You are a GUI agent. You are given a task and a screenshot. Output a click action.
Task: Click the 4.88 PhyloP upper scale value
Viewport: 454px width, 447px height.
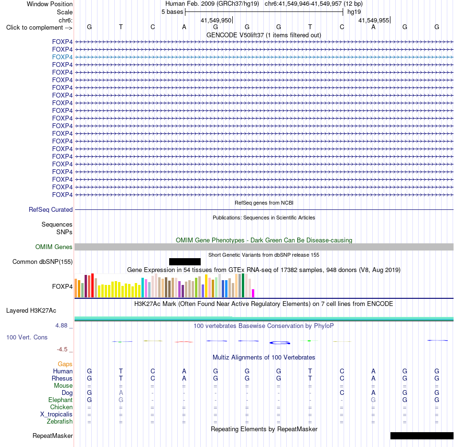(61, 326)
